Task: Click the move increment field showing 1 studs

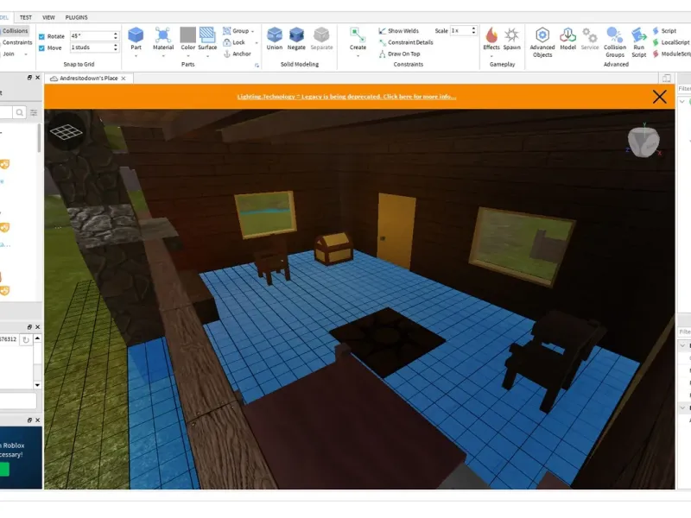Action: (91, 47)
